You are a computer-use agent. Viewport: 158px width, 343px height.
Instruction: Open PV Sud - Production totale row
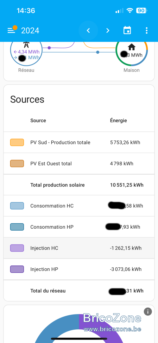(79, 142)
